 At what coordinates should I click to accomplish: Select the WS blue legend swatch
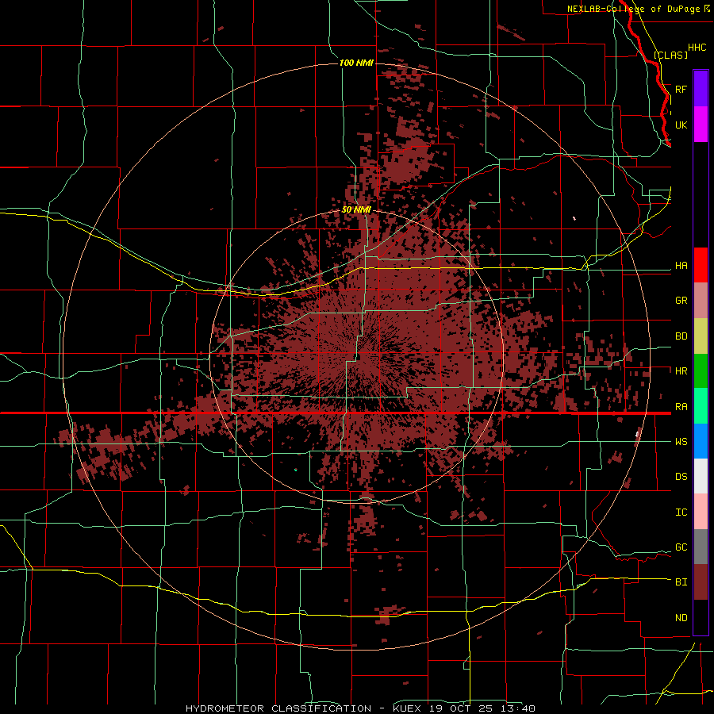click(701, 441)
